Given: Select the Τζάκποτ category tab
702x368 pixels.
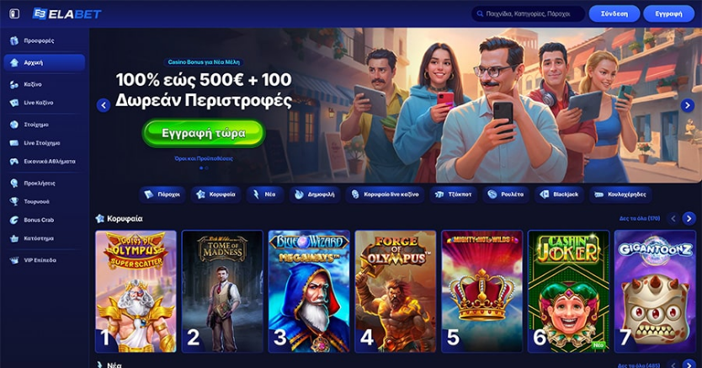Looking at the screenshot, I should 454,195.
